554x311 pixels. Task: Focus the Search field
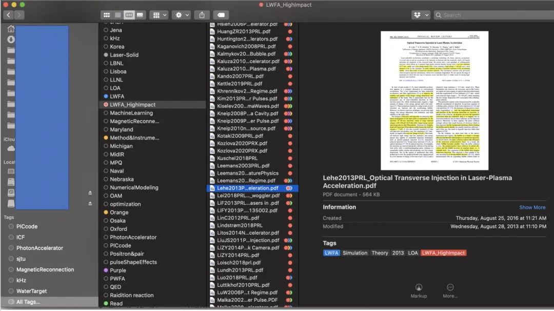(493, 15)
